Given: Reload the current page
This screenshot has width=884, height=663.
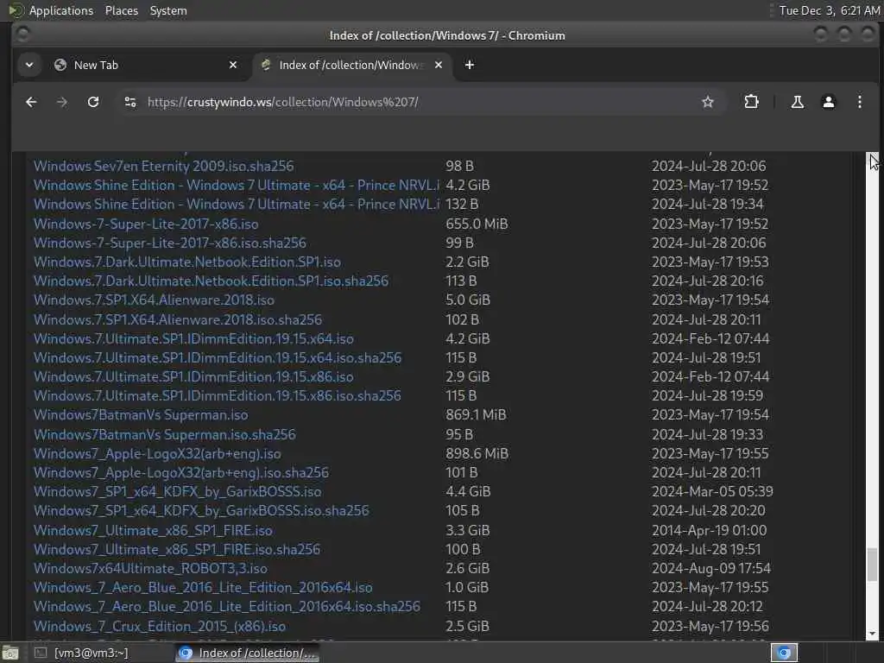Looking at the screenshot, I should click(x=93, y=102).
